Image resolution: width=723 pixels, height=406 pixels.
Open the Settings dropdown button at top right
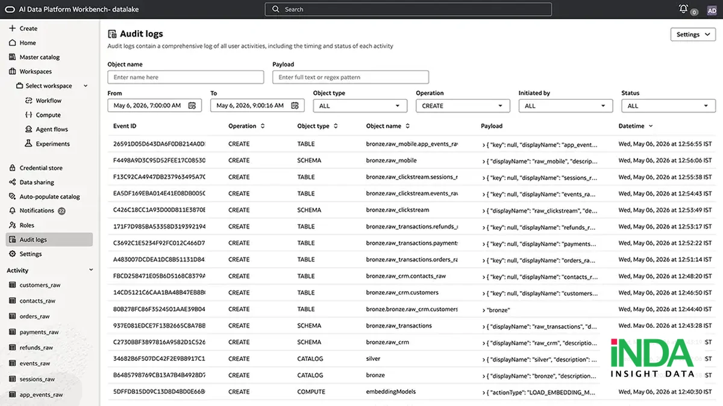pos(693,35)
